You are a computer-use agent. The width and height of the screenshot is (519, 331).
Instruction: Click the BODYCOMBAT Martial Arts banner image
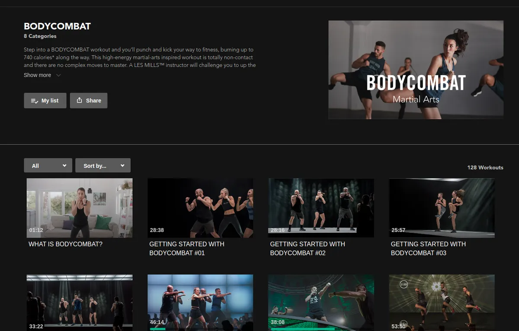pos(416,70)
